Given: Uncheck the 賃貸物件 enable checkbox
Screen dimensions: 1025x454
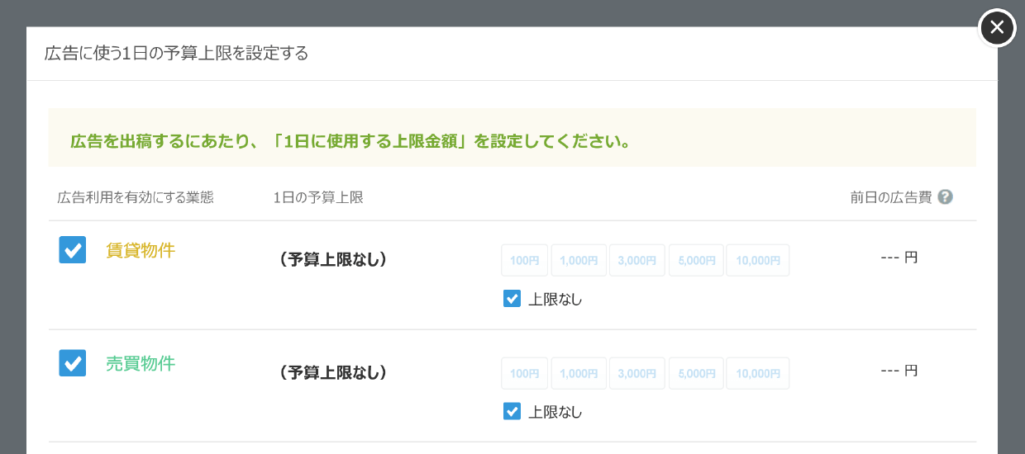Looking at the screenshot, I should (73, 250).
